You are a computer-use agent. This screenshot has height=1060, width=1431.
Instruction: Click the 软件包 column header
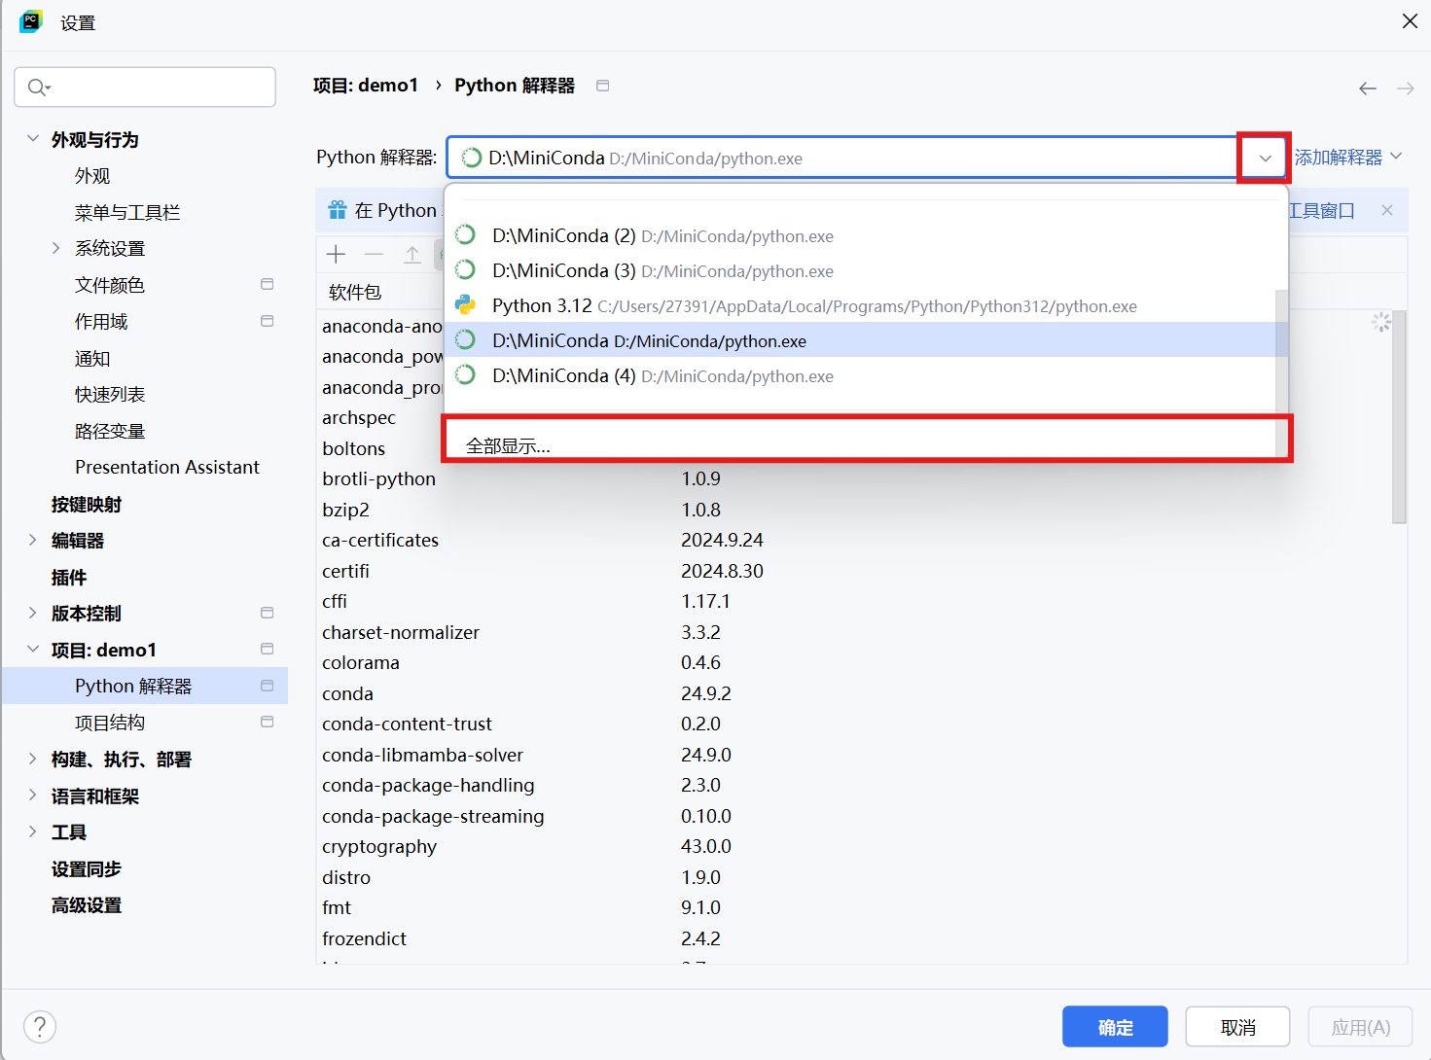[x=355, y=292]
